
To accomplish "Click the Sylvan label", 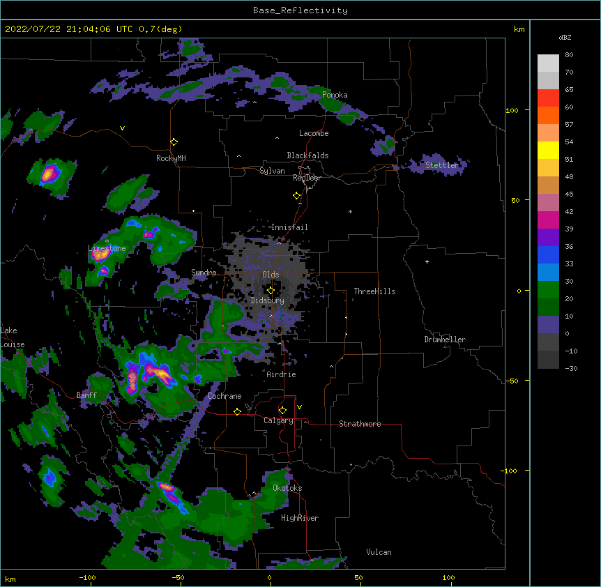I will [272, 171].
